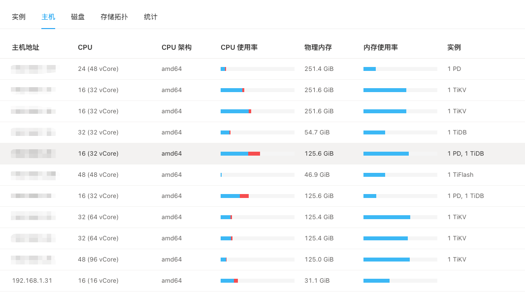Select the 主机 tab

point(48,17)
